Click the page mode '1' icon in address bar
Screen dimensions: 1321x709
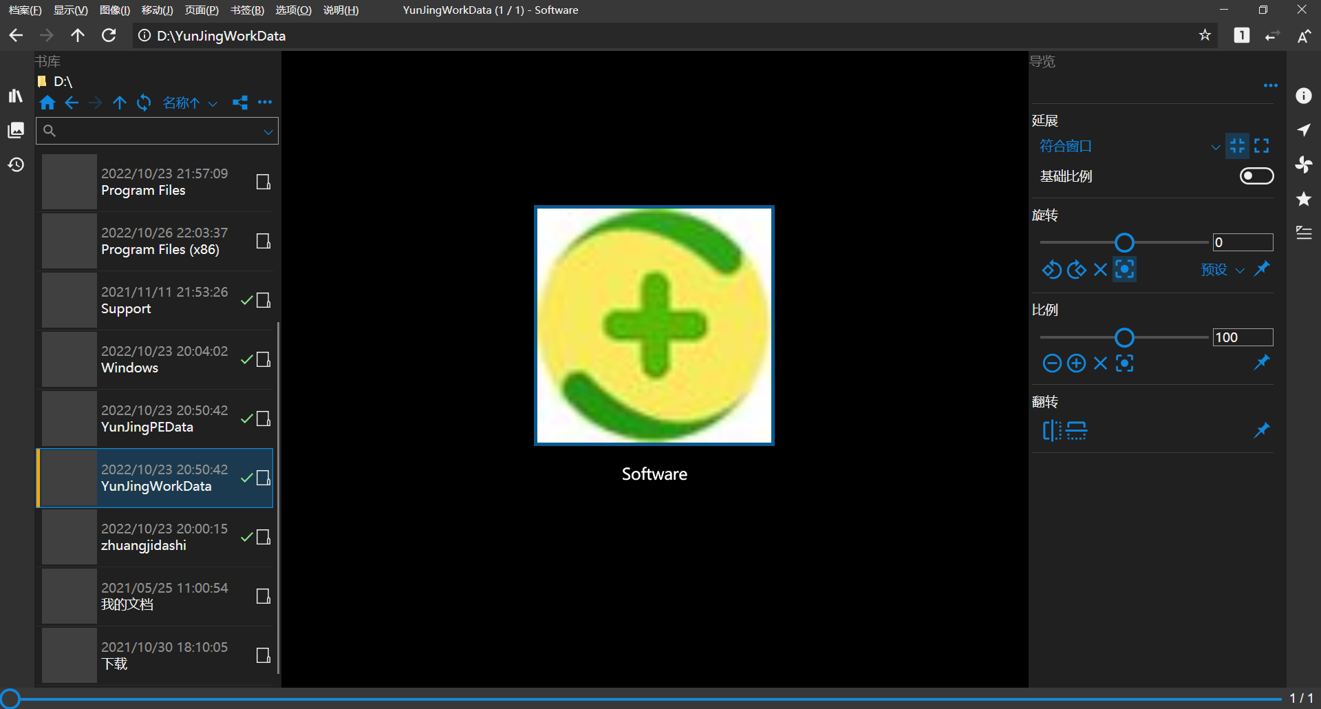coord(1242,35)
